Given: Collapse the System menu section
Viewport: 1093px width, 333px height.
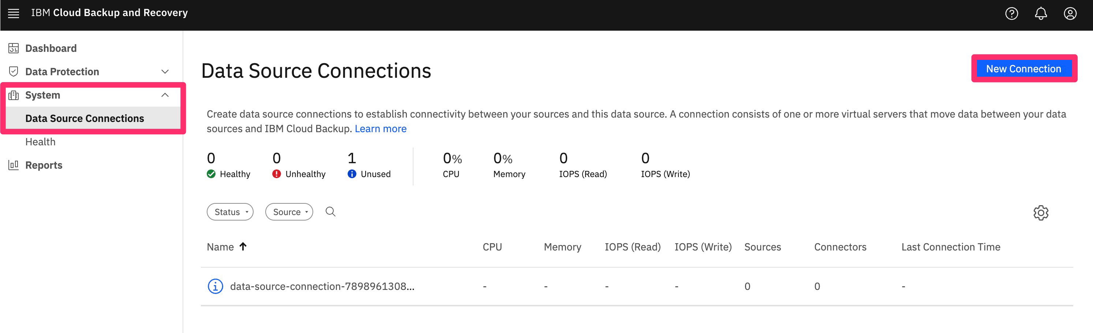Looking at the screenshot, I should click(165, 95).
